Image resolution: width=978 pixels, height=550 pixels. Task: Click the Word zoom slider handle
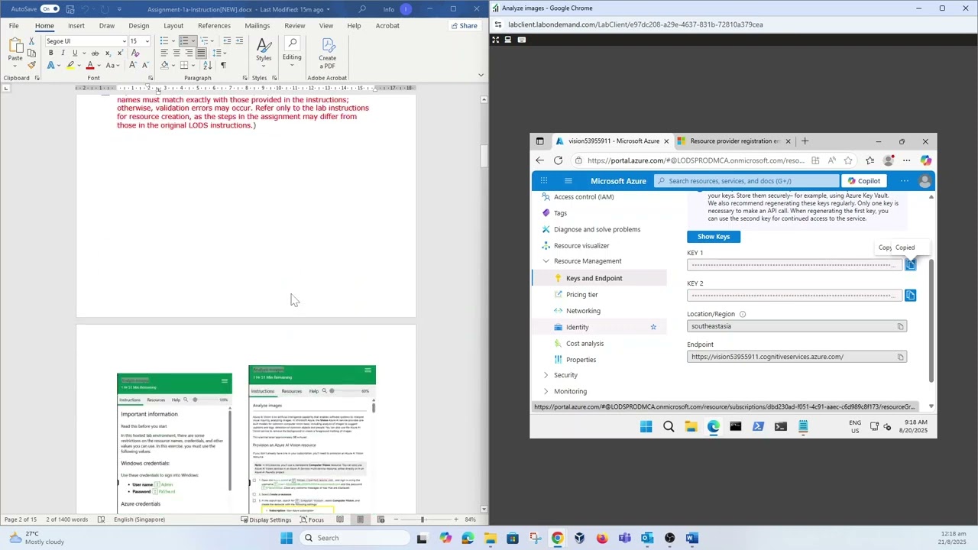422,519
